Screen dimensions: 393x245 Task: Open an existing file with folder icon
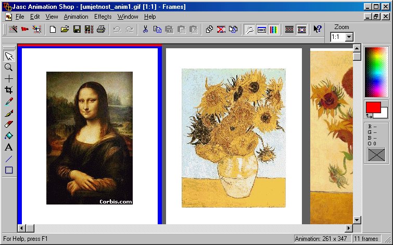pos(65,30)
